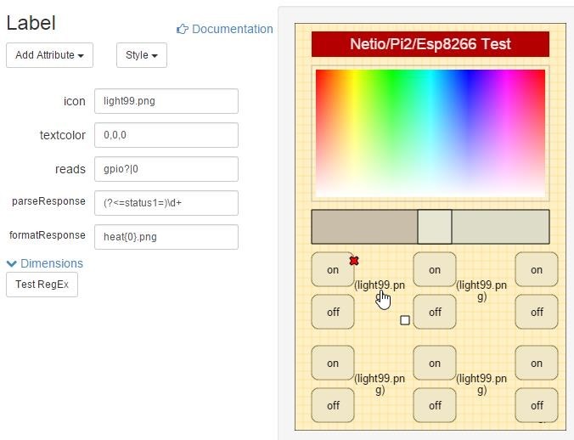574x440 pixels.
Task: Open the Add Attribute dropdown
Action: (x=49, y=55)
